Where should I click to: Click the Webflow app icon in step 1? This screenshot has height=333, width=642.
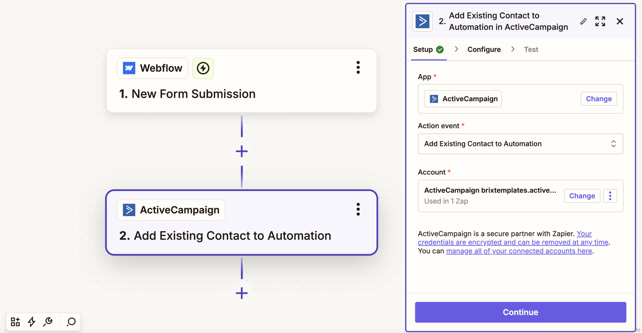129,68
